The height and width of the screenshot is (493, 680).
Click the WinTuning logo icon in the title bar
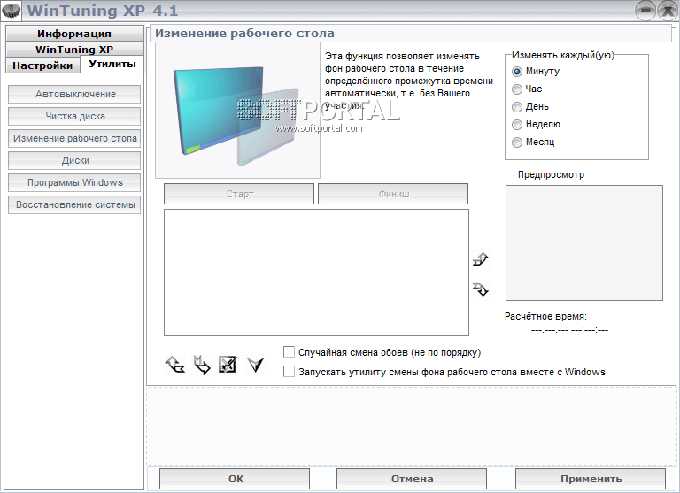(11, 11)
